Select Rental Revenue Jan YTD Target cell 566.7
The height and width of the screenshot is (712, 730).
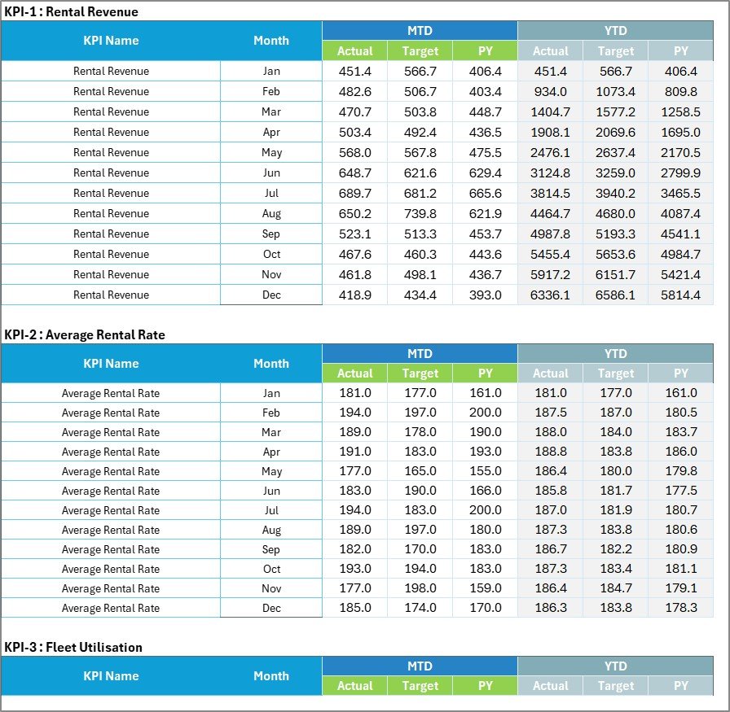[615, 71]
